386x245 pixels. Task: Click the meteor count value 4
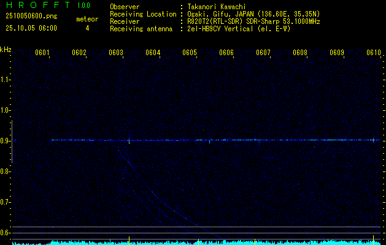87,28
